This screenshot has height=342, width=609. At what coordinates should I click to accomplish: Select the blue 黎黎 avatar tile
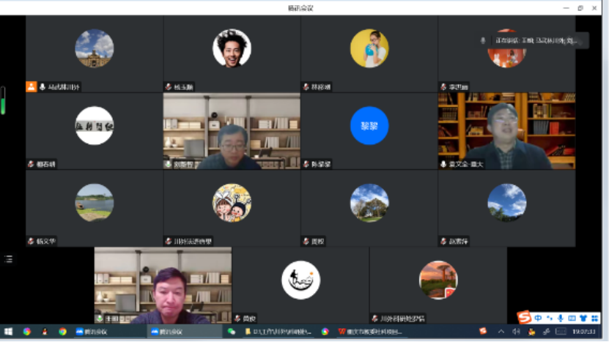(369, 126)
